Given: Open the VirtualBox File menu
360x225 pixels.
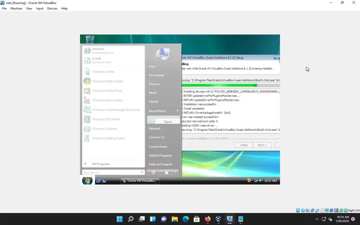Looking at the screenshot, I should tap(4, 8).
